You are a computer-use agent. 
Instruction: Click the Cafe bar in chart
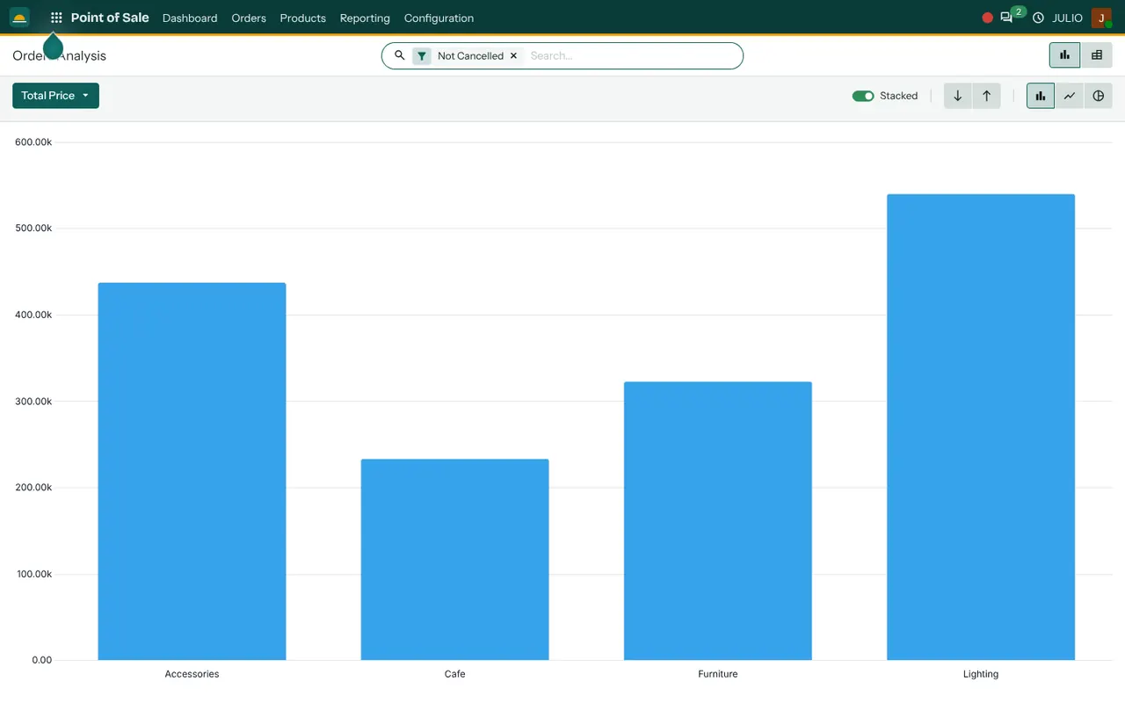click(x=454, y=560)
